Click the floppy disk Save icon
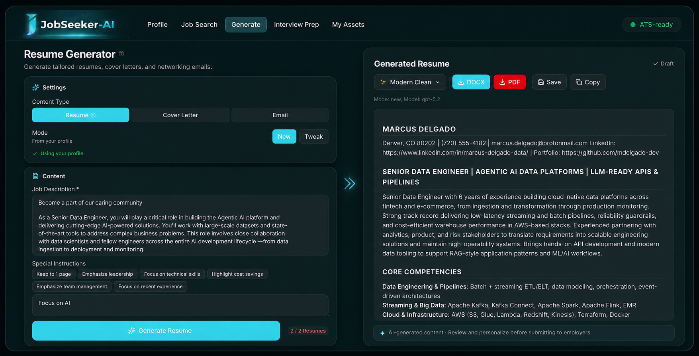This screenshot has width=699, height=356. tap(541, 82)
